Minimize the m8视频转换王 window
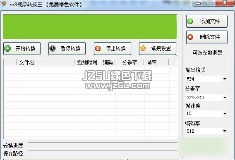The height and width of the screenshot is (160, 235). pyautogui.click(x=198, y=3)
